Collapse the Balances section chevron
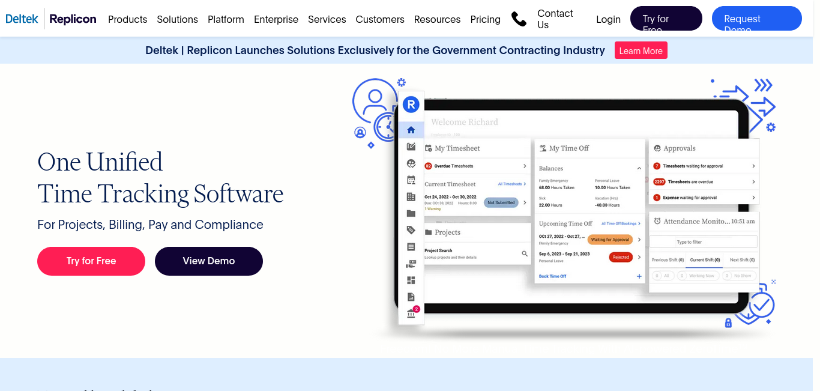820x391 pixels. click(639, 169)
